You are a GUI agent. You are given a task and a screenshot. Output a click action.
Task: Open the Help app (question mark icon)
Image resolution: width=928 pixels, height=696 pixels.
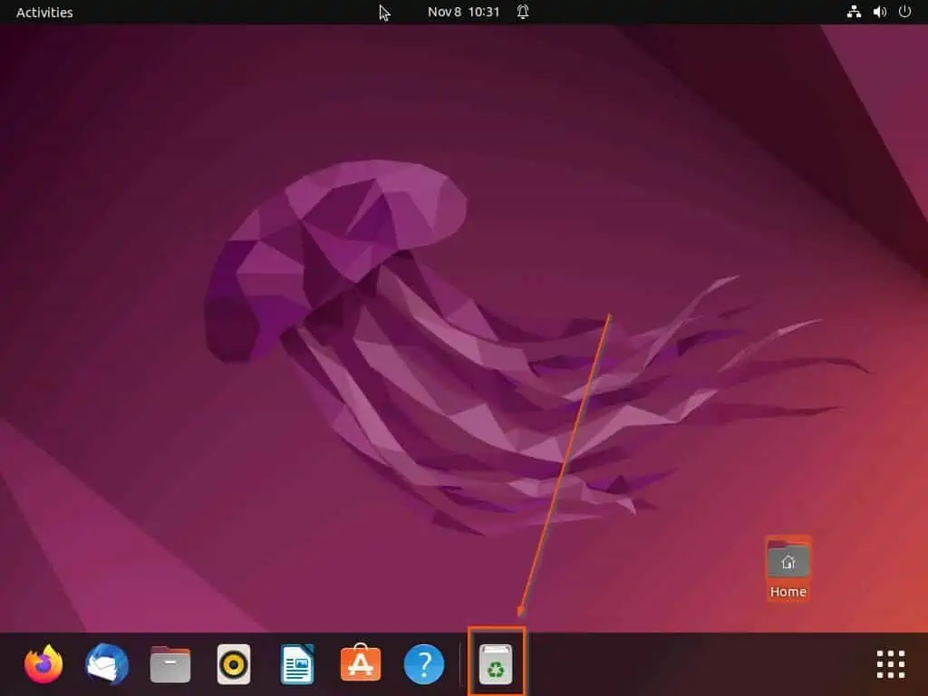(424, 665)
